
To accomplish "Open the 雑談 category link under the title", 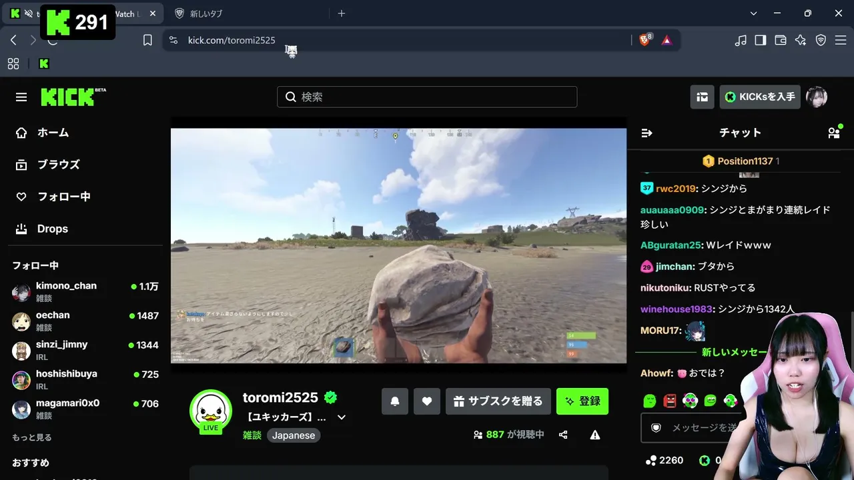I will point(252,435).
